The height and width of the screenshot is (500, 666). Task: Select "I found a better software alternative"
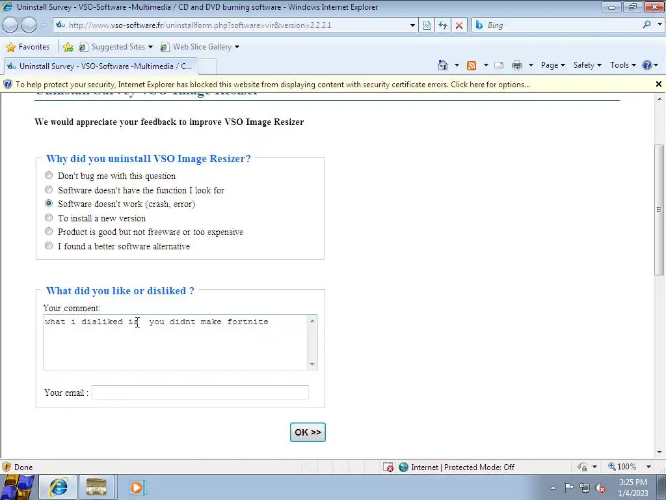49,245
